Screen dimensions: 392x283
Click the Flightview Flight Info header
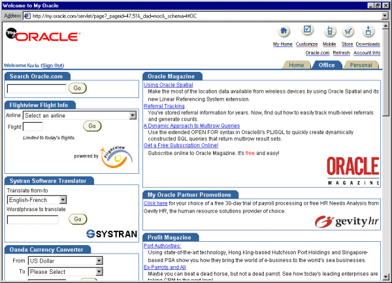tap(39, 105)
